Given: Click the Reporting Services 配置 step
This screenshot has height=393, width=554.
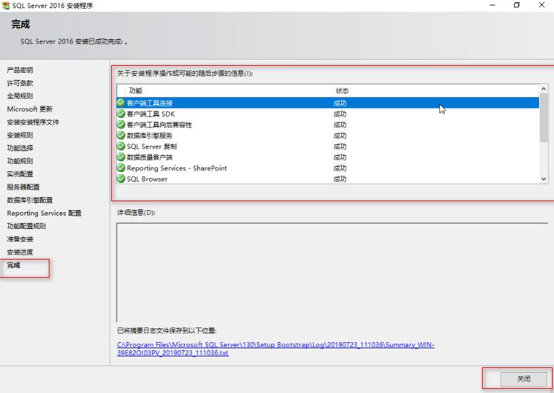Looking at the screenshot, I should click(44, 213).
